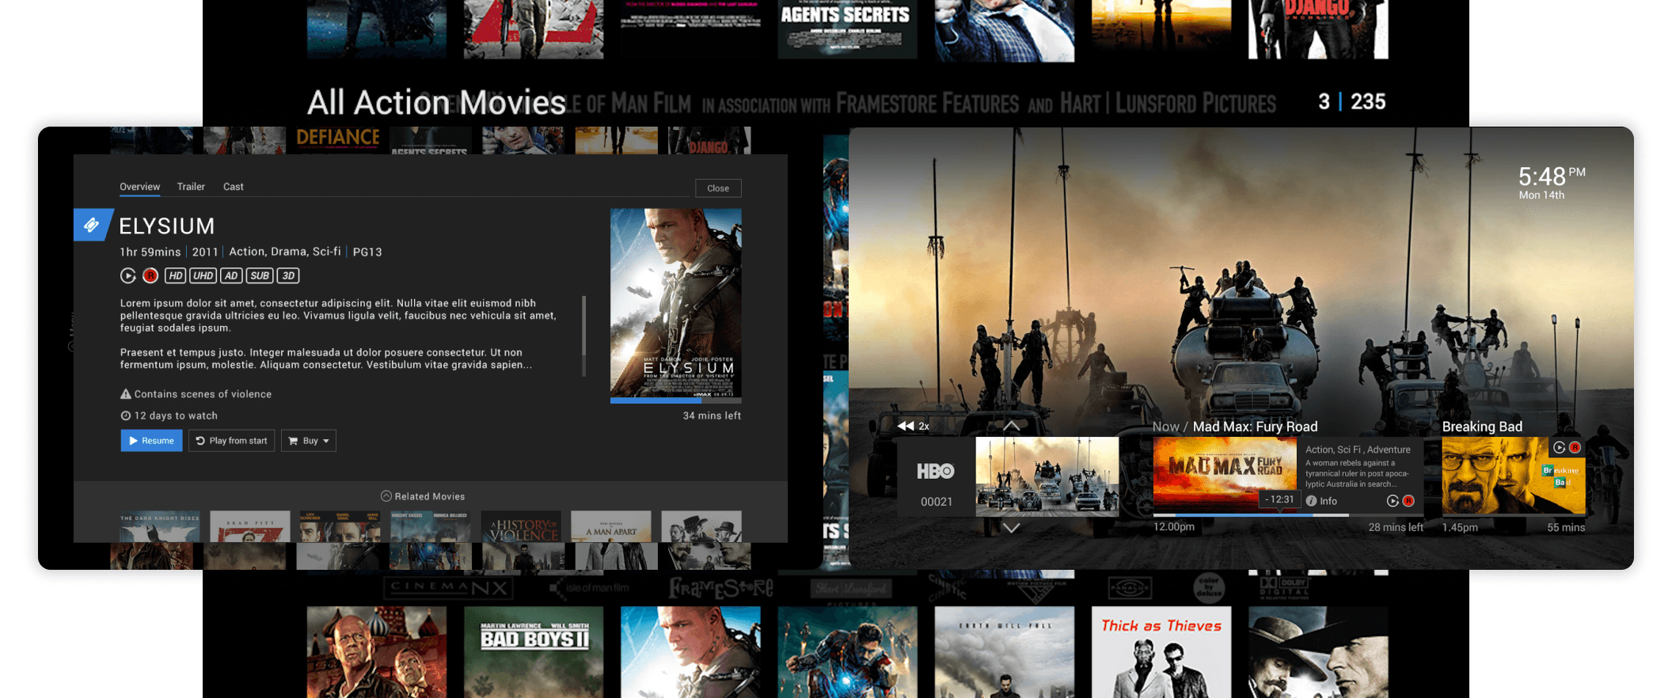The width and height of the screenshot is (1672, 698).
Task: Open the Agents Secrets poster in top row
Action: (847, 29)
